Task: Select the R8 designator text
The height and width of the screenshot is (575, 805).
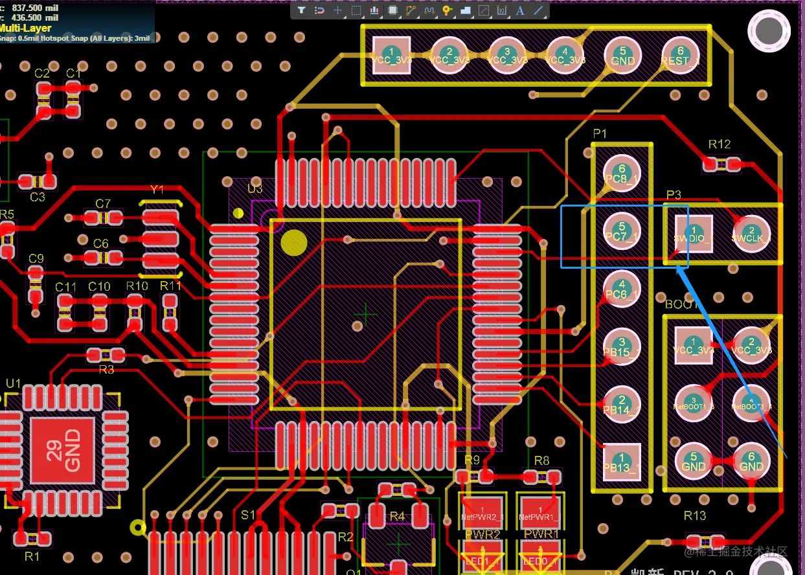Action: tap(541, 460)
